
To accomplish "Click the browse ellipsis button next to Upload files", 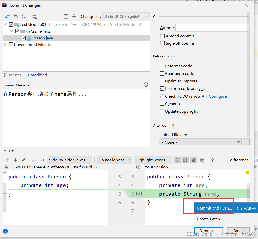I will click(x=246, y=142).
